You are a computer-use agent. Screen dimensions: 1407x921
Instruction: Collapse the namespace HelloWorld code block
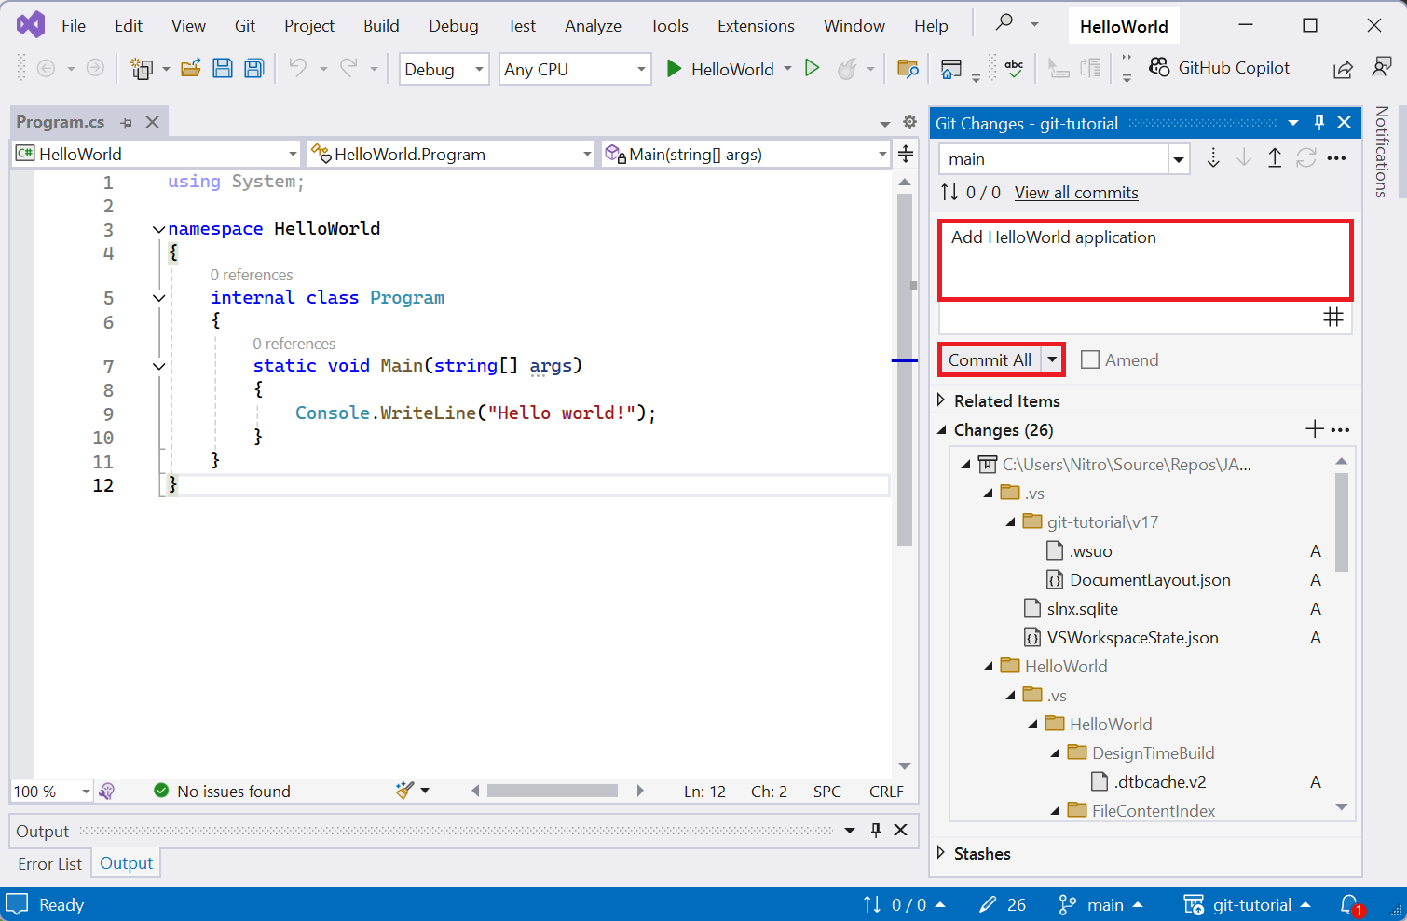pyautogui.click(x=158, y=229)
